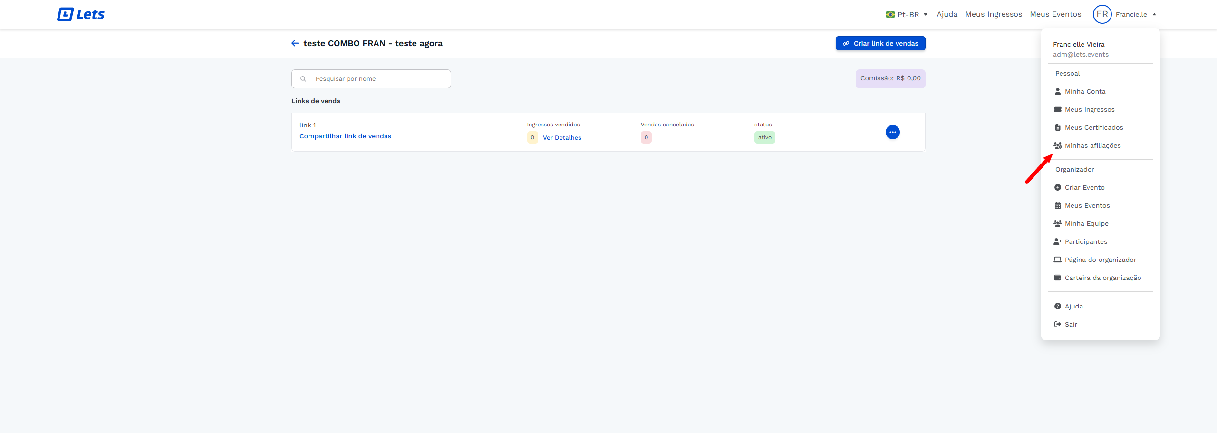Click the Minha Conta person icon

point(1057,91)
